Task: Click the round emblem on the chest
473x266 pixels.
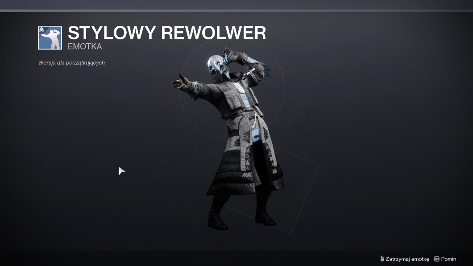Action: coord(241,89)
